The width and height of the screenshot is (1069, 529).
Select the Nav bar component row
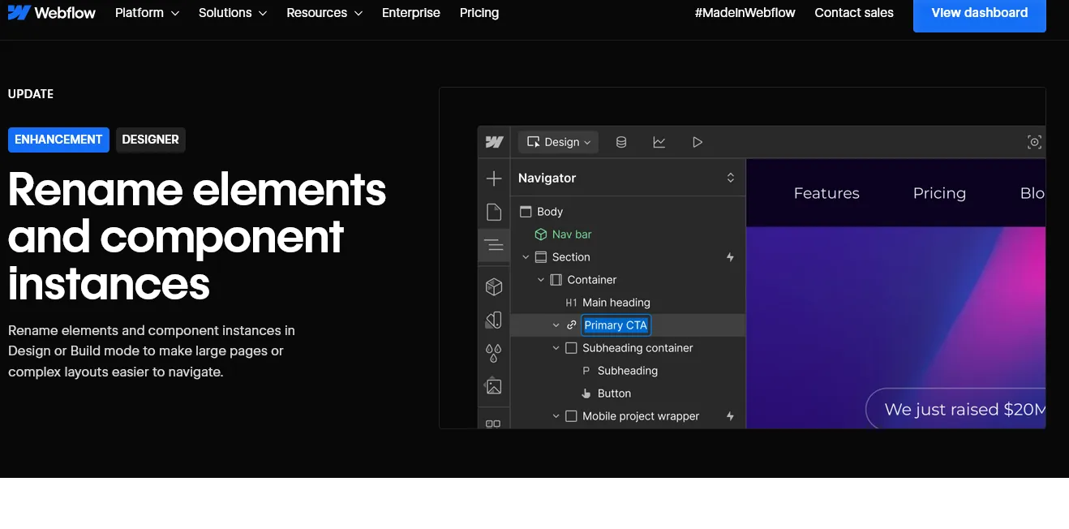[628, 234]
